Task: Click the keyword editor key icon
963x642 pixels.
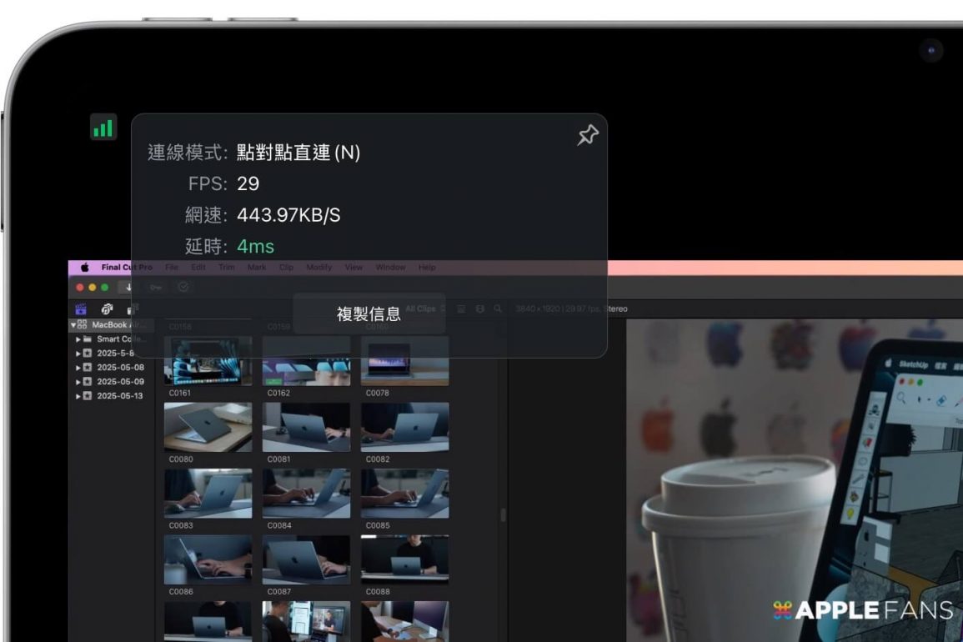Action: tap(155, 287)
